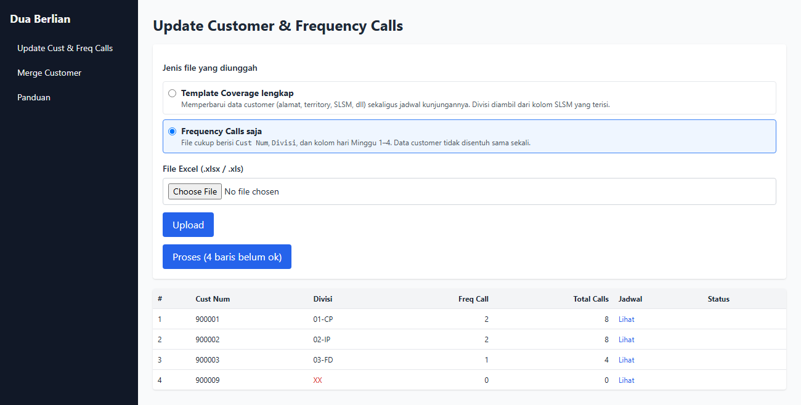The height and width of the screenshot is (405, 801).
Task: Select Frequency Calls saja radio button
Action: 173,131
